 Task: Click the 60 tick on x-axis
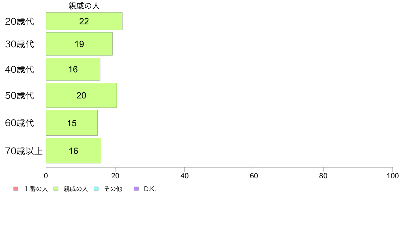(254, 176)
